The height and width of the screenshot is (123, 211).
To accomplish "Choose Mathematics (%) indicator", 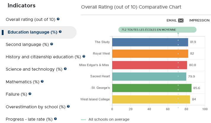I will 22,82.
